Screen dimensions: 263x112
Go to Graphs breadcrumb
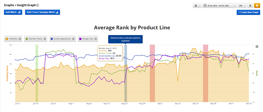pyautogui.click(x=9, y=5)
